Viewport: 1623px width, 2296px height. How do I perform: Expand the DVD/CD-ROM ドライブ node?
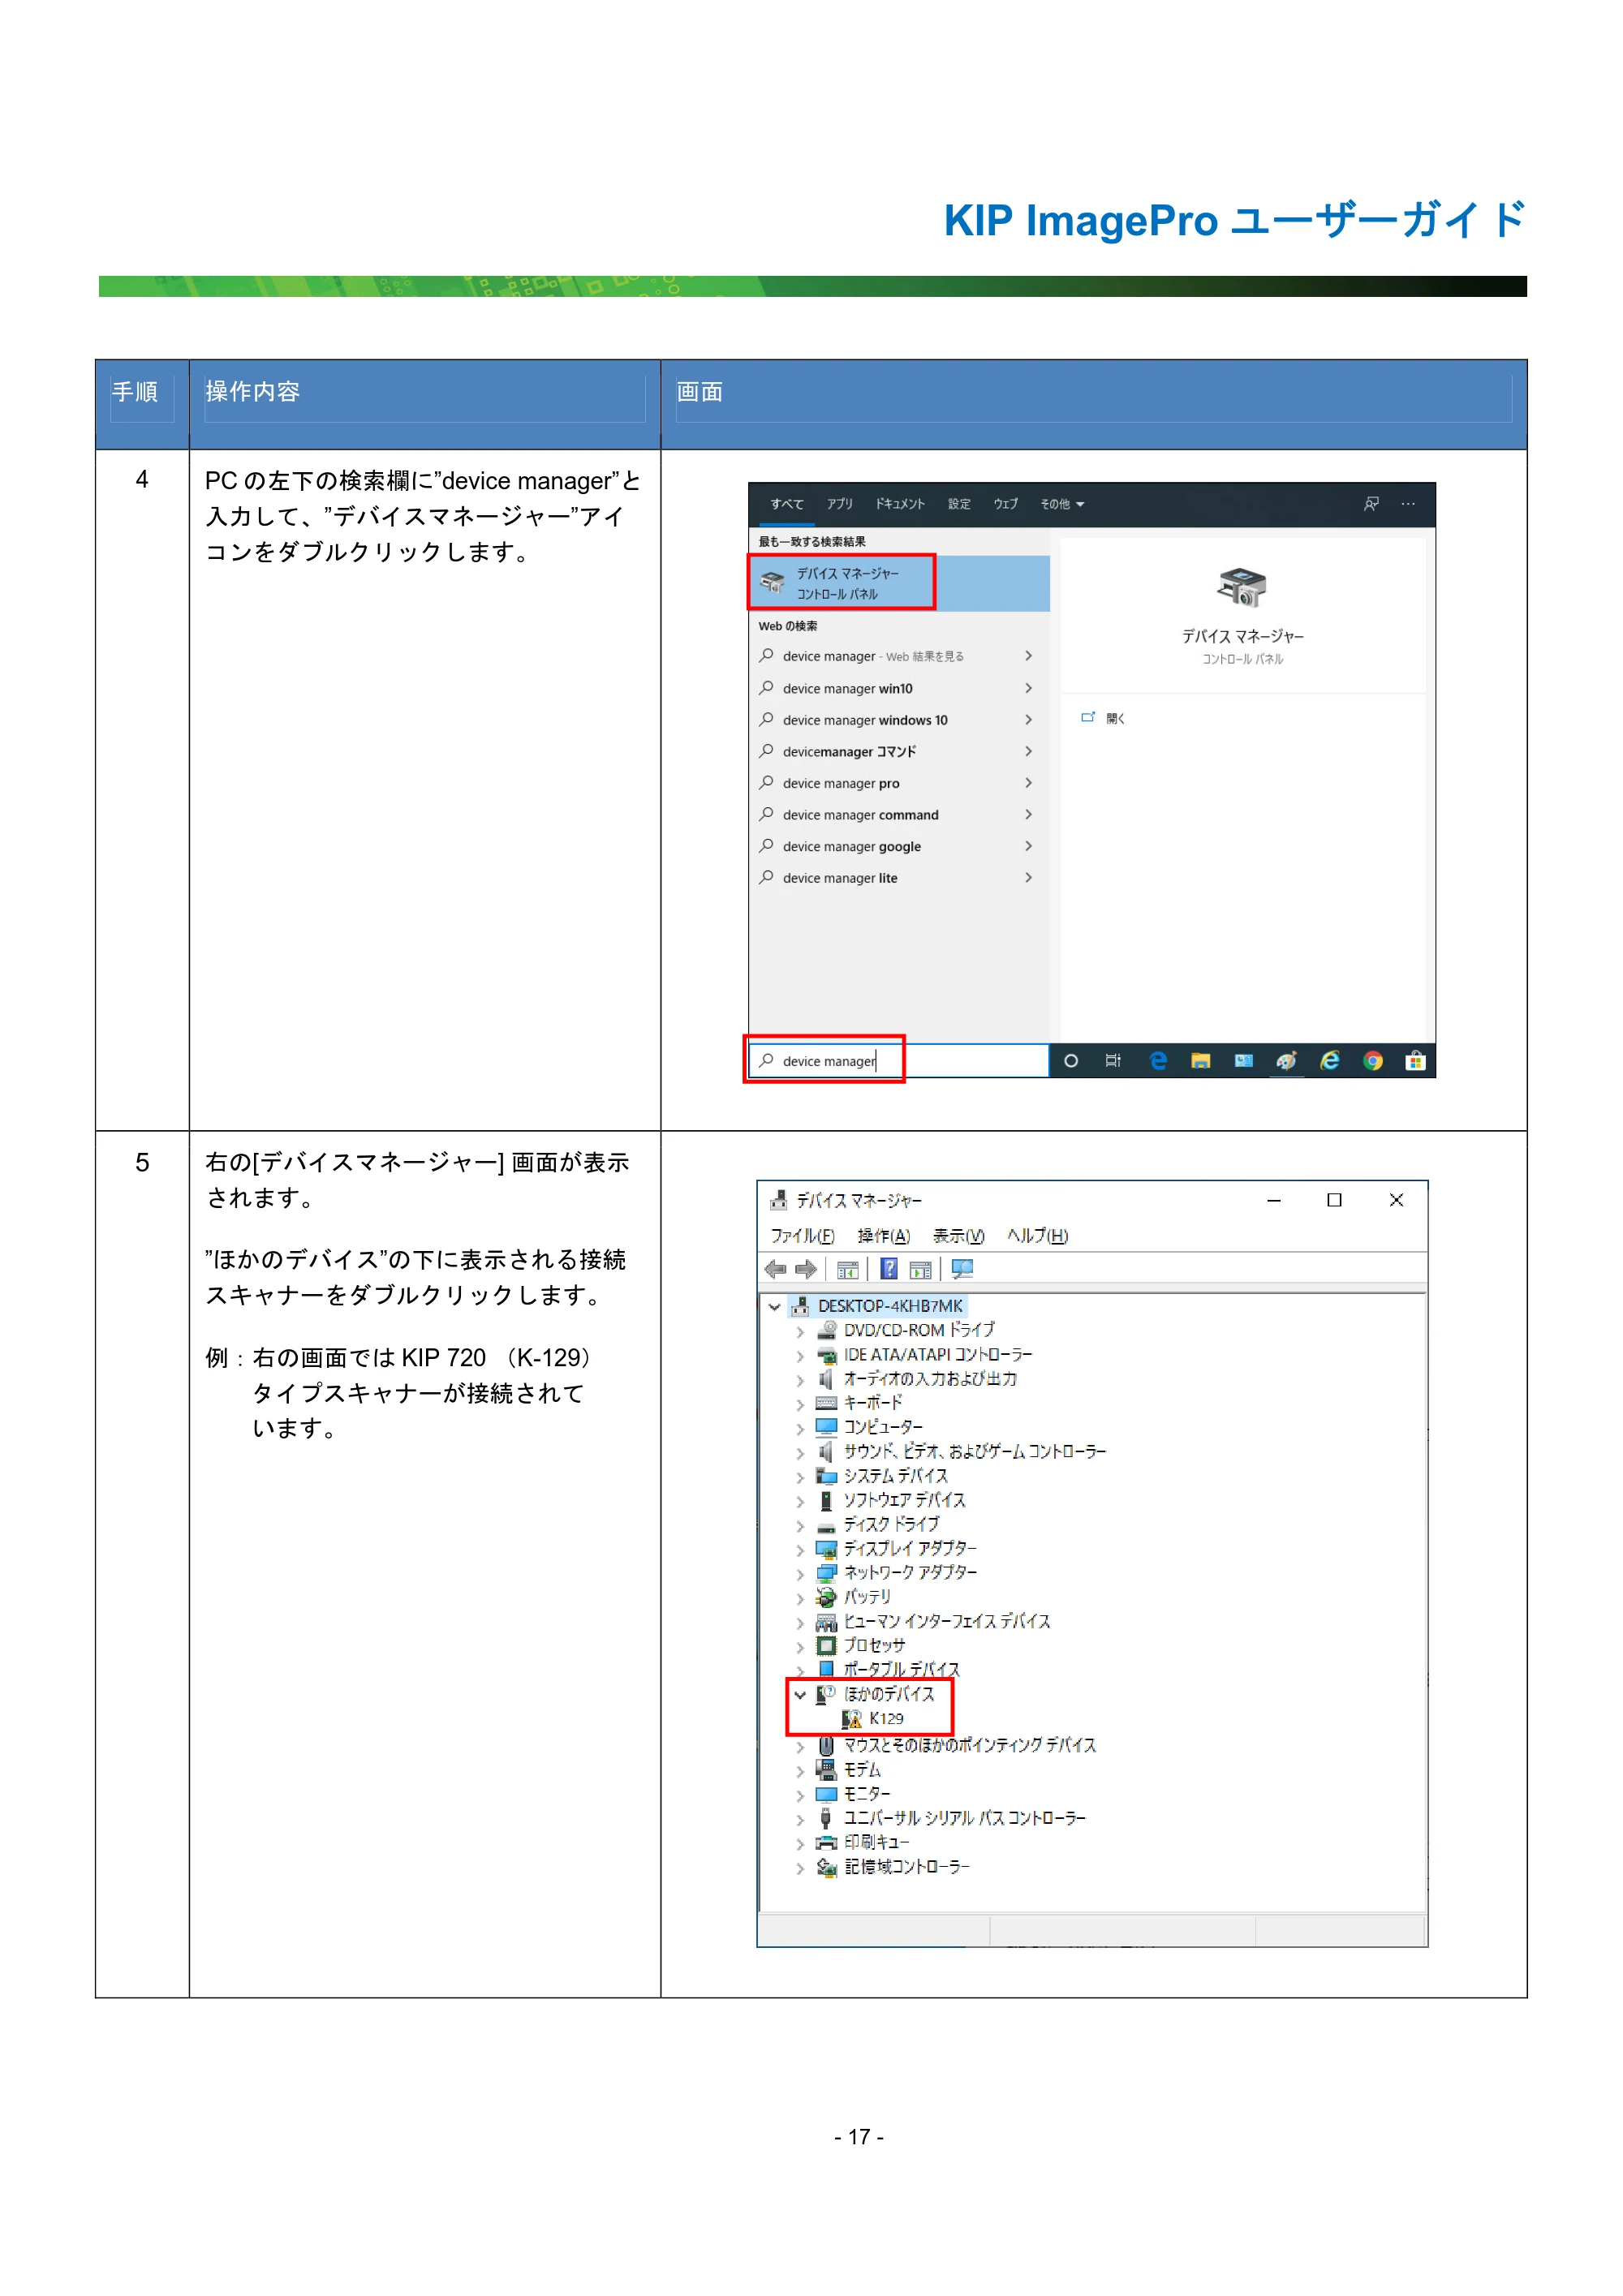[x=800, y=1332]
